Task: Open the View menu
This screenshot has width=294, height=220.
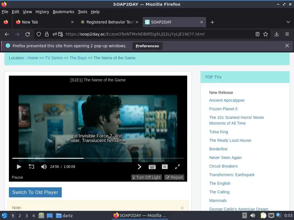Action: [x=27, y=12]
